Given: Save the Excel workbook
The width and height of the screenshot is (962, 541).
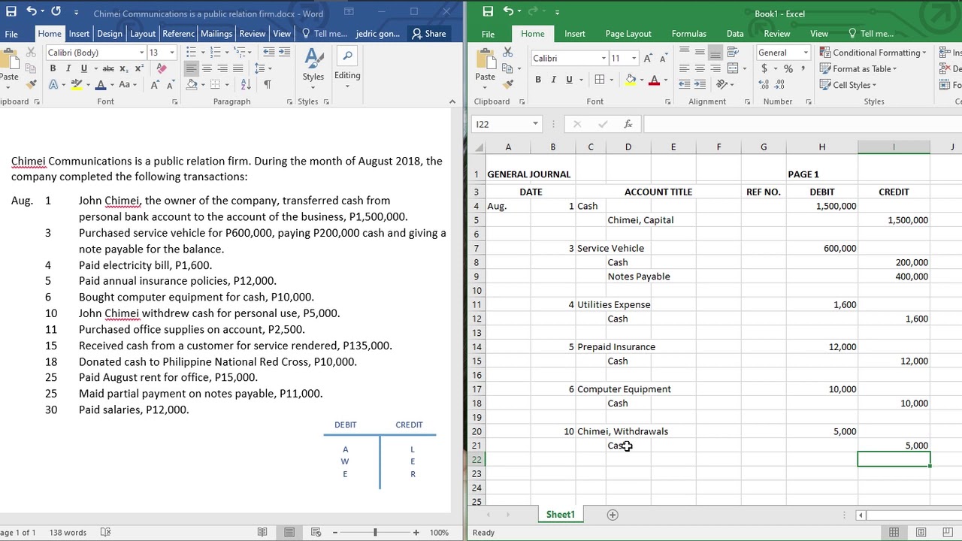Looking at the screenshot, I should 488,11.
